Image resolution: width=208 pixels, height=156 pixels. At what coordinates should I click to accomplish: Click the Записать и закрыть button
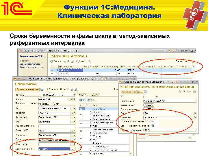tap(132, 92)
